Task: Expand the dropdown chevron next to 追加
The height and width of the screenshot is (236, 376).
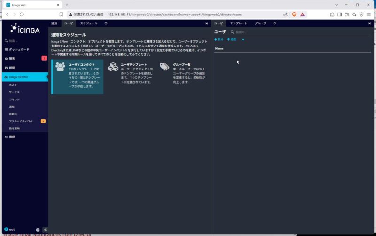Action: coord(243,39)
